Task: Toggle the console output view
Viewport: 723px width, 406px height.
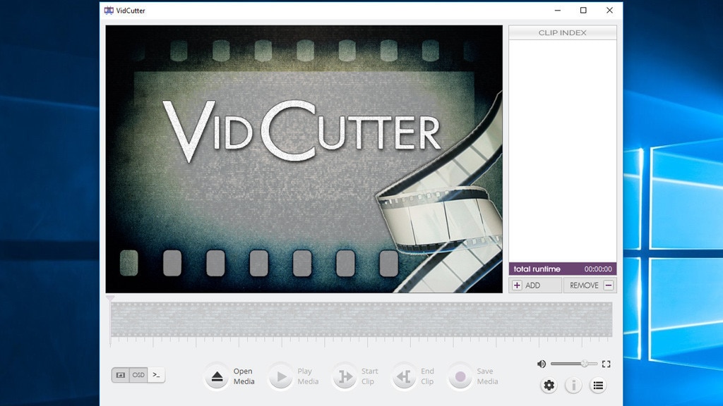Action: pyautogui.click(x=156, y=375)
